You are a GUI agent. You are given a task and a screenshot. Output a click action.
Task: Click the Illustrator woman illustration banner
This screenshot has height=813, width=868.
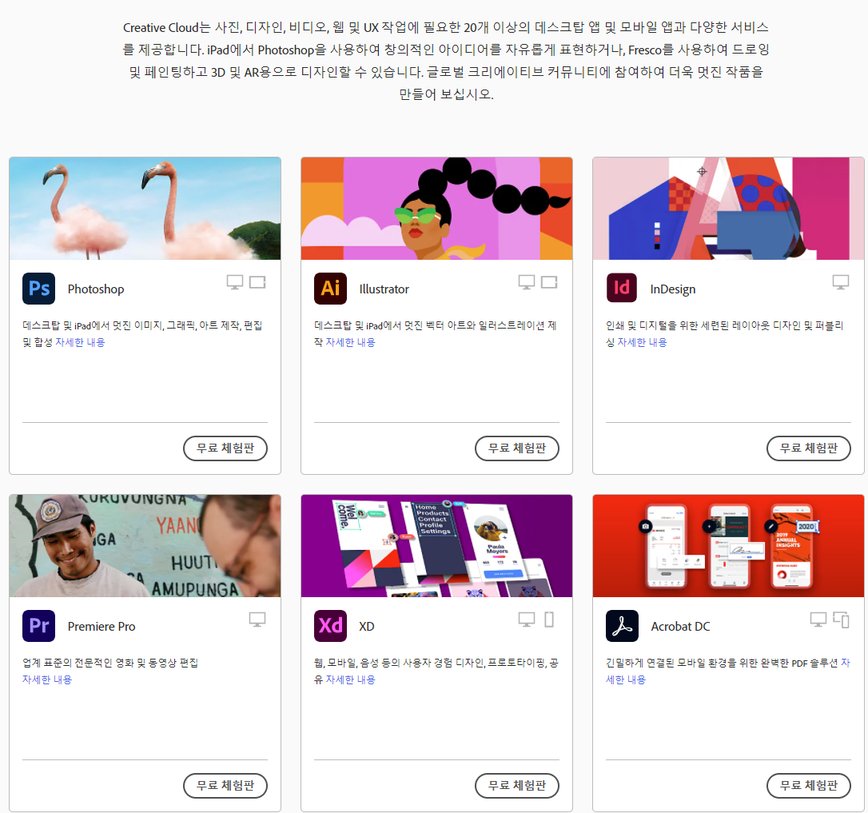click(x=436, y=208)
